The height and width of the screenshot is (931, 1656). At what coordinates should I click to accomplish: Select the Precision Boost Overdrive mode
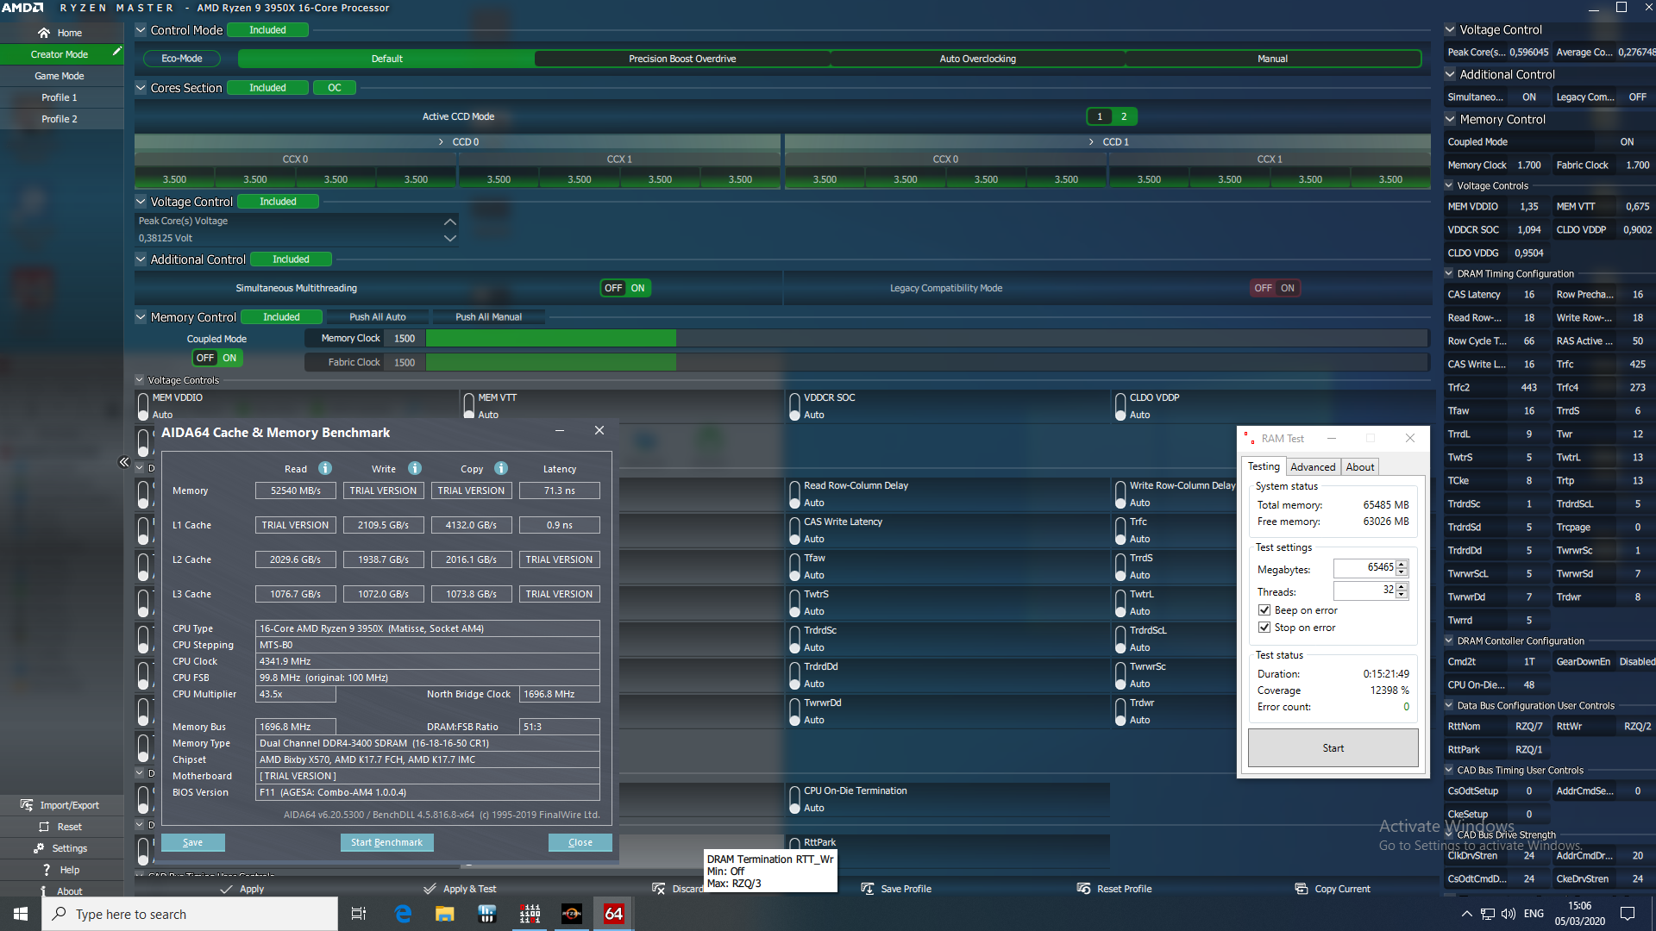[x=681, y=59]
